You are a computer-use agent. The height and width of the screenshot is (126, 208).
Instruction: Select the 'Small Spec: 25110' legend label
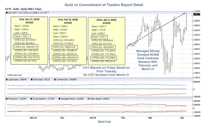[x=41, y=80]
